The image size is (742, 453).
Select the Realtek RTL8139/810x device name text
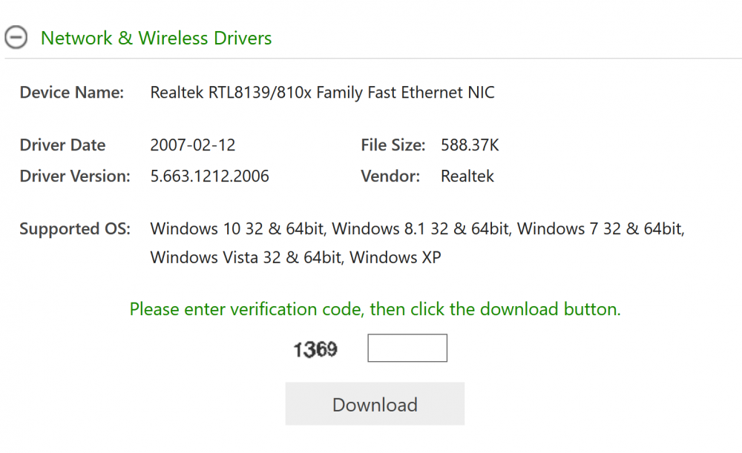tap(322, 93)
